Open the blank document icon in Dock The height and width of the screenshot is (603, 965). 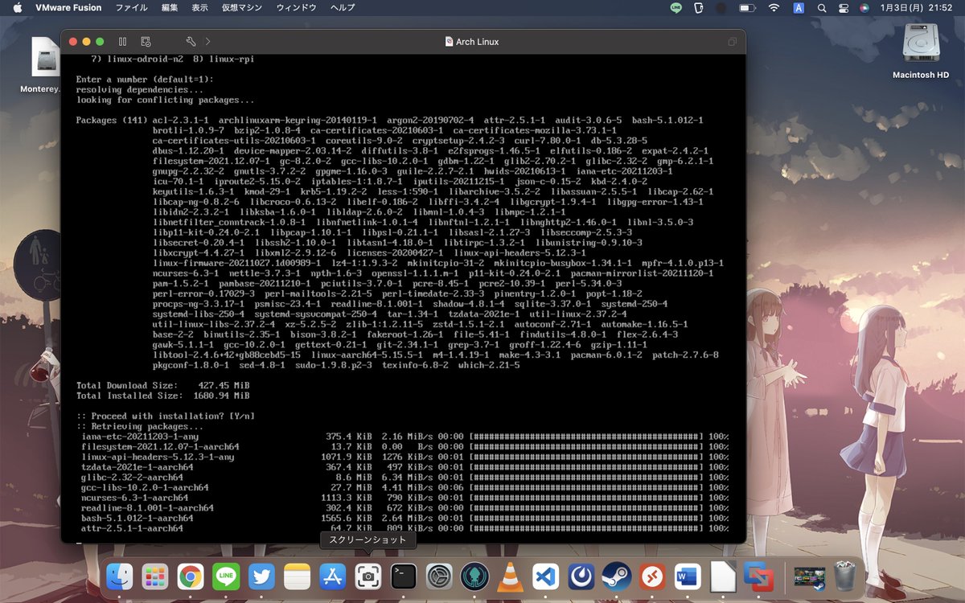pyautogui.click(x=723, y=576)
